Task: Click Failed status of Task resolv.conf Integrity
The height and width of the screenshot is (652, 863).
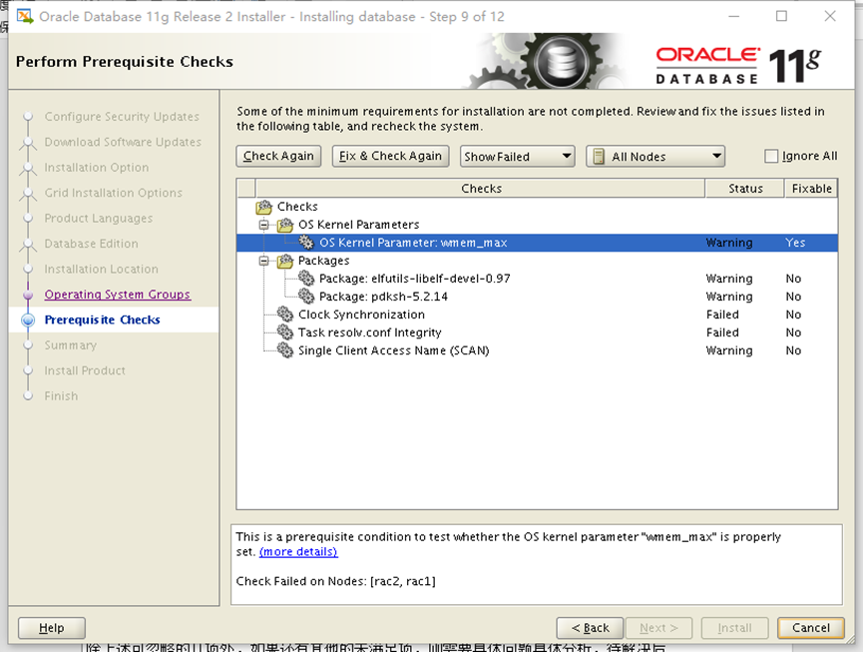Action: pos(722,332)
